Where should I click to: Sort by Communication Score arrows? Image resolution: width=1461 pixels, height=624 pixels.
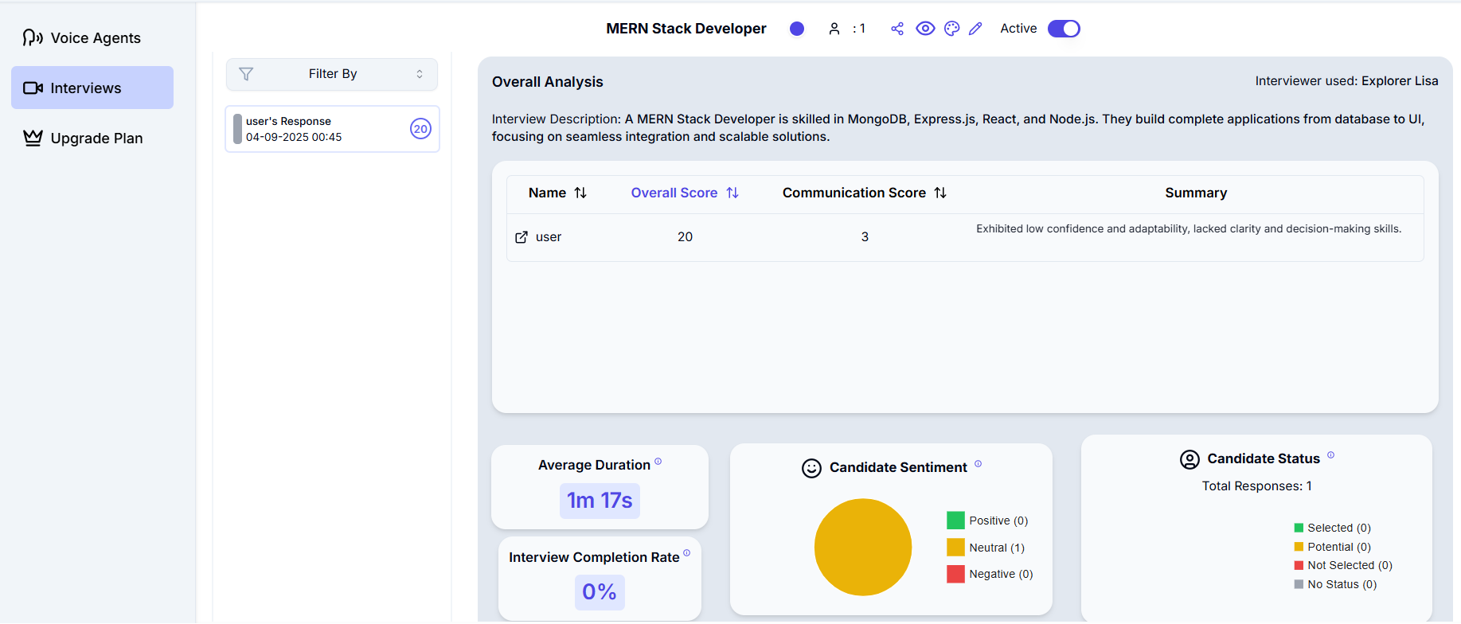pyautogui.click(x=940, y=193)
